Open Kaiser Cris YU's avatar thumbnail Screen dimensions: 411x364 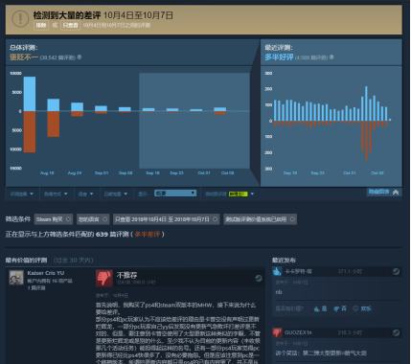click(x=16, y=278)
